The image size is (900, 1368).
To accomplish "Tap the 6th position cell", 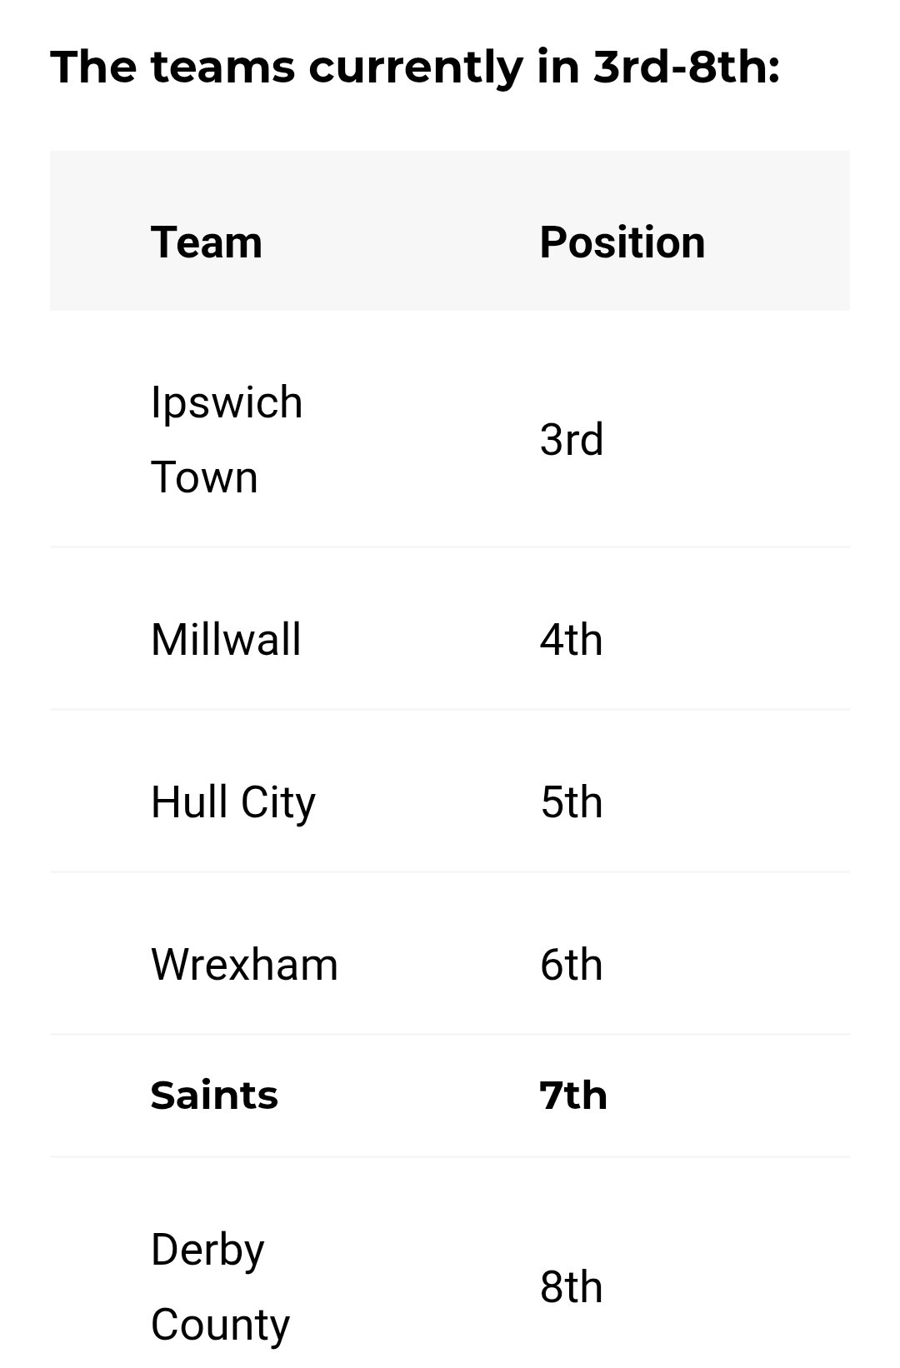I will click(571, 965).
